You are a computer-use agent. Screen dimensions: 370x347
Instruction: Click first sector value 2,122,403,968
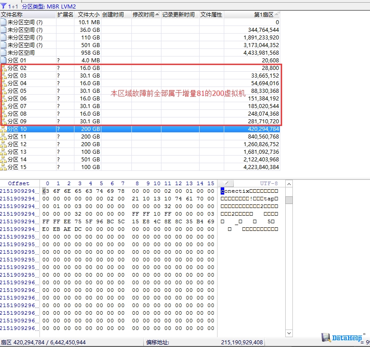click(261, 160)
